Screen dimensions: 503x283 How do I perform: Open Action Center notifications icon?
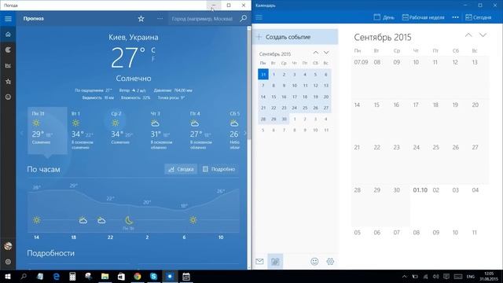(x=446, y=276)
